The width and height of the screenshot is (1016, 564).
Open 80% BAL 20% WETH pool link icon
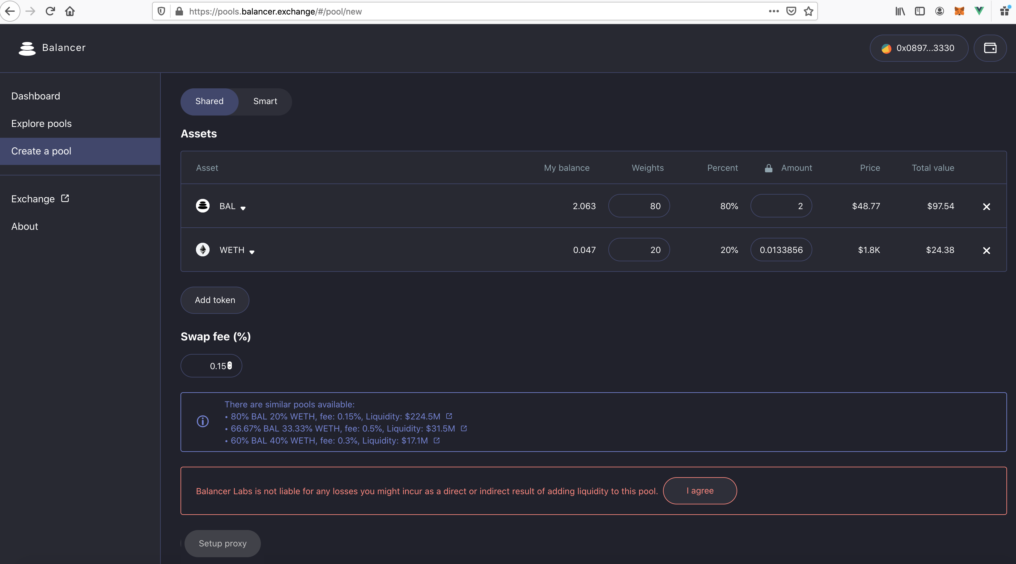449,416
